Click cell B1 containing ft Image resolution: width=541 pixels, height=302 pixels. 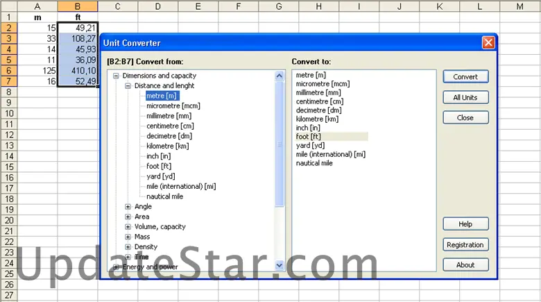(78, 17)
